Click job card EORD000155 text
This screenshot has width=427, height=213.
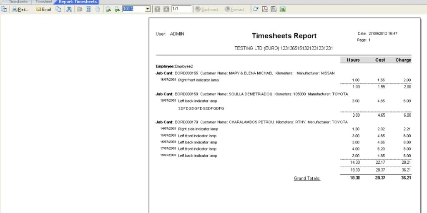coord(186,73)
